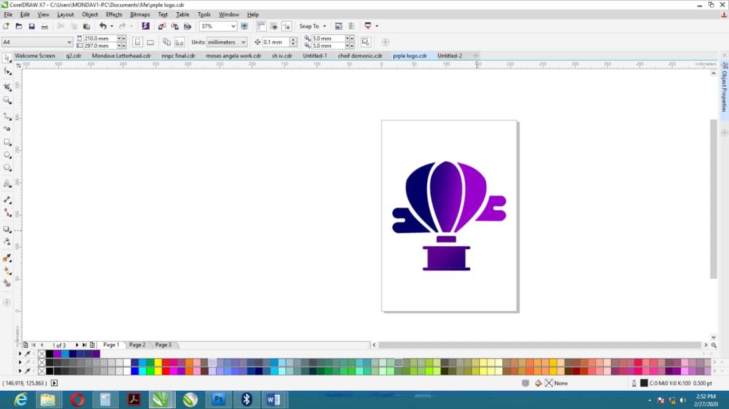Open the File menu
Viewport: 729px width, 409px height.
pos(8,15)
